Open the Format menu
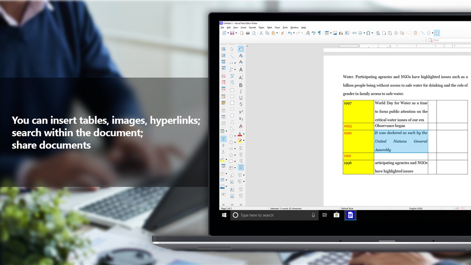Viewport: 471px width, 265px height. pyautogui.click(x=253, y=27)
